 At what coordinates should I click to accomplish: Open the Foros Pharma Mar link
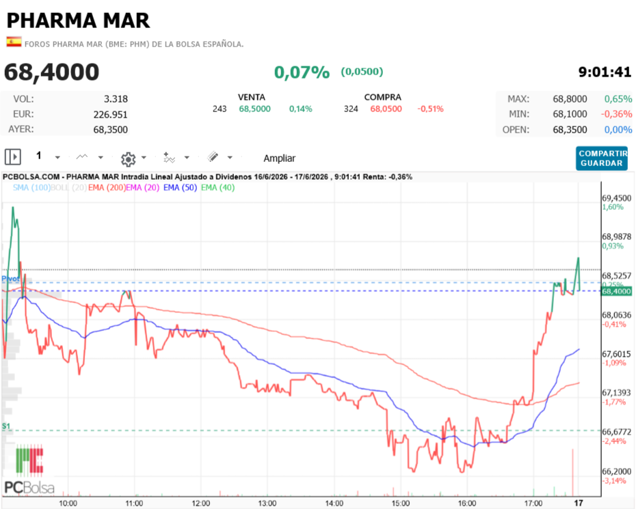(x=134, y=44)
